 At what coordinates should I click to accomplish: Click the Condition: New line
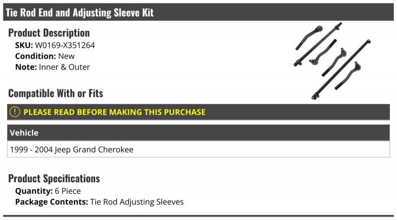(45, 56)
